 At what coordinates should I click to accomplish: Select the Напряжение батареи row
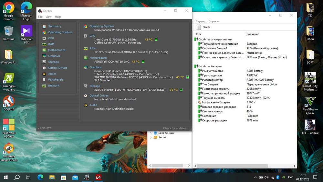click(245, 102)
